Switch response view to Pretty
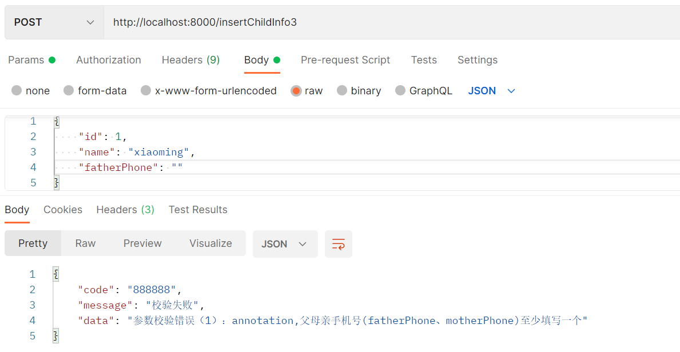 tap(33, 243)
